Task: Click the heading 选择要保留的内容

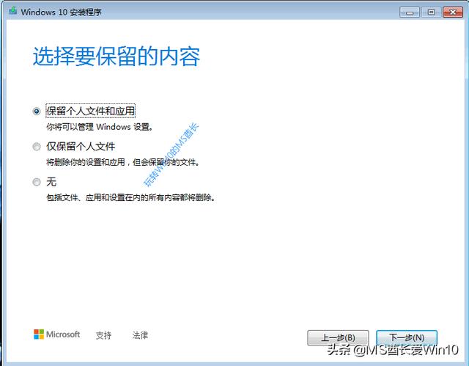Action: point(116,56)
